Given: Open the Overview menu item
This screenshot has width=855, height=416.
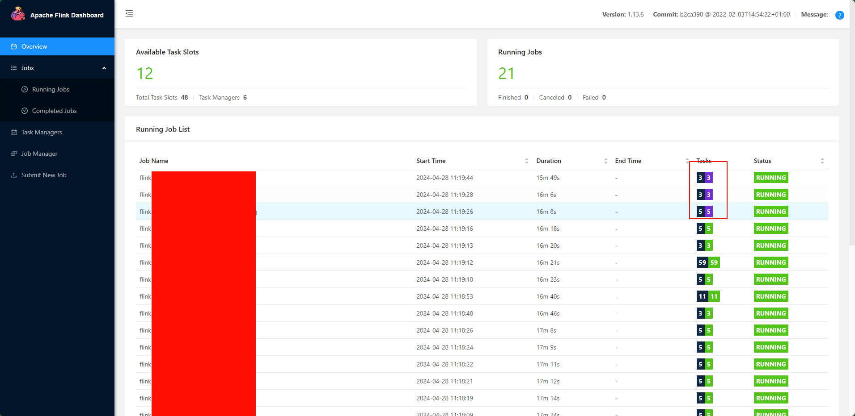Looking at the screenshot, I should click(57, 46).
